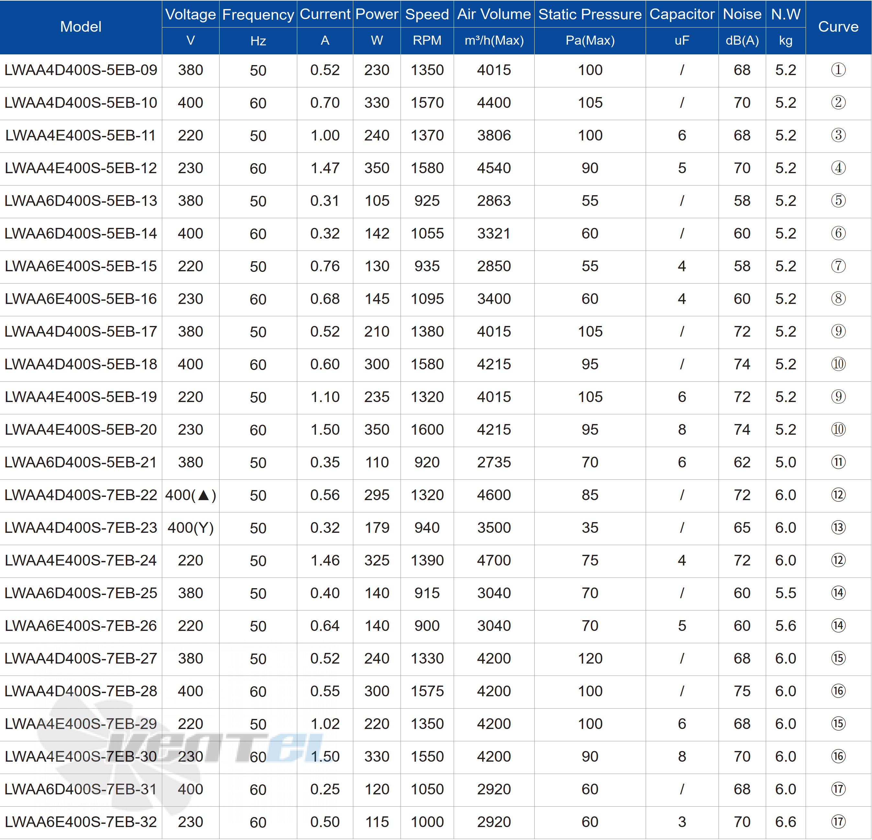Screen dimensions: 872x840
Task: Click curve marker ⑰ in 7EB-32 row
Action: (838, 822)
